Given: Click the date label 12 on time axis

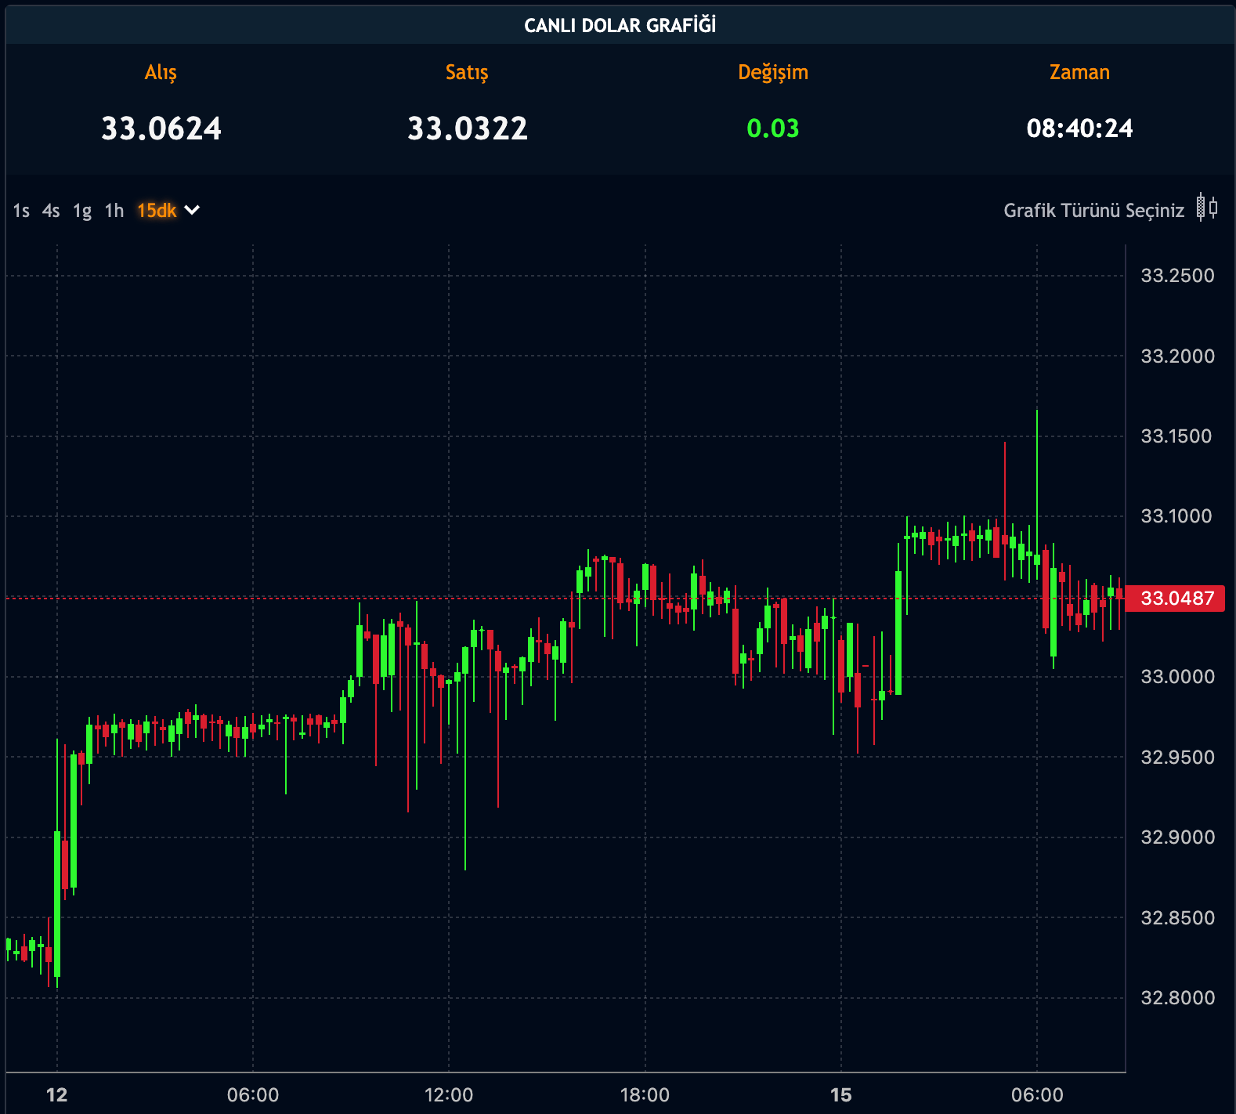Looking at the screenshot, I should 57,1095.
